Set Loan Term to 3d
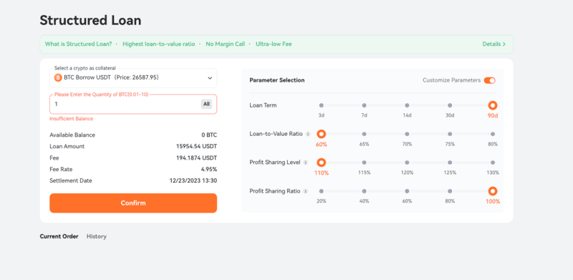This screenshot has width=573, height=280. pos(321,105)
